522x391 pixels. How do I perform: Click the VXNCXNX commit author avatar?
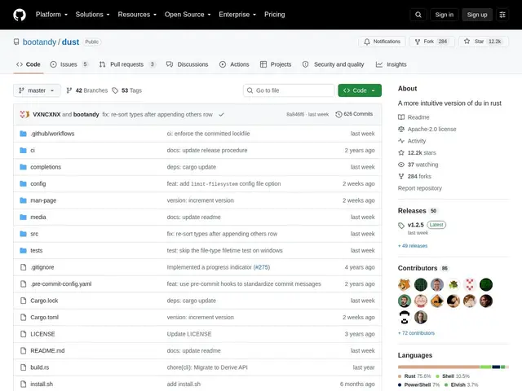point(24,114)
